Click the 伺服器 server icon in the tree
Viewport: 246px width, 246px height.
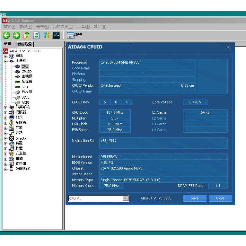click(x=11, y=112)
